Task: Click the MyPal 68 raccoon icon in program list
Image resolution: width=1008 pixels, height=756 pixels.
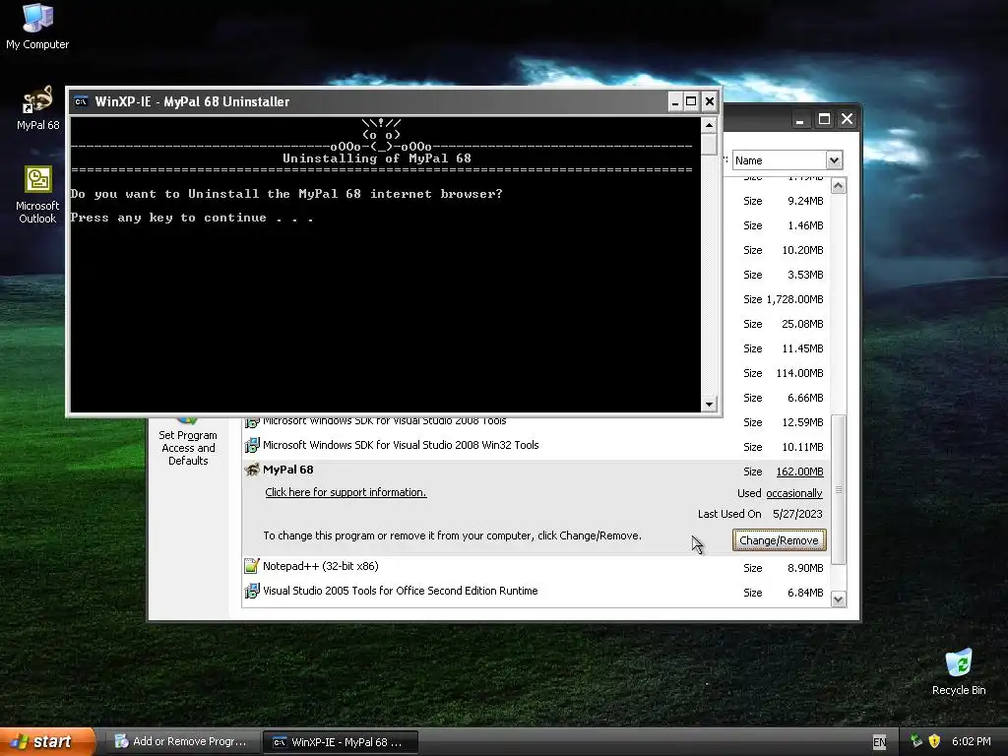Action: [x=252, y=470]
